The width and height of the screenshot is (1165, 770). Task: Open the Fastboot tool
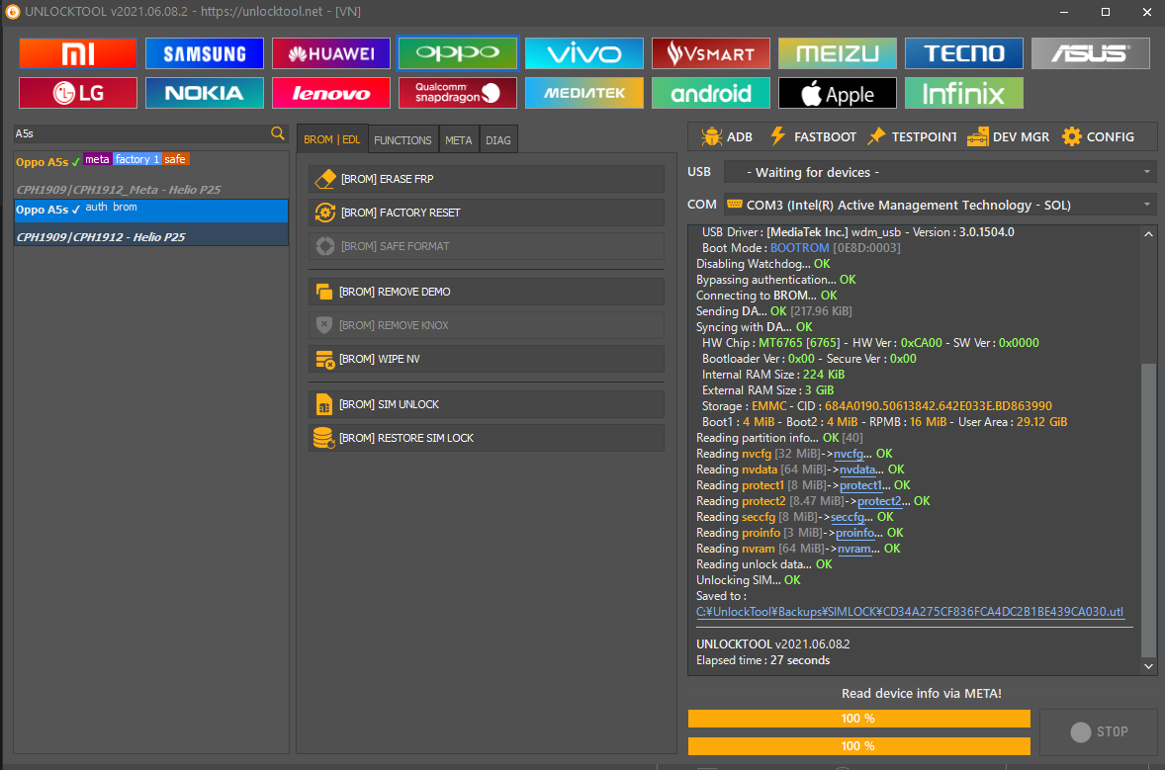pos(813,136)
